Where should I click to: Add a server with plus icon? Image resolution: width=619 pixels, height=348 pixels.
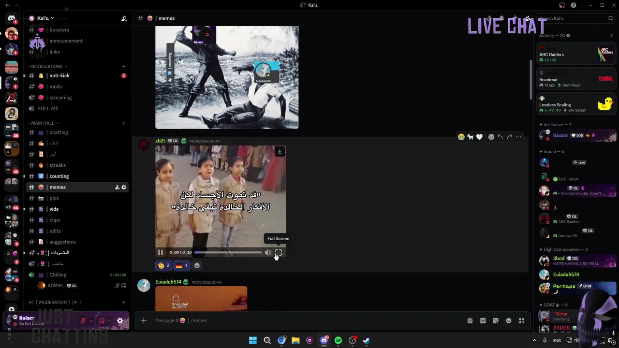(12, 309)
